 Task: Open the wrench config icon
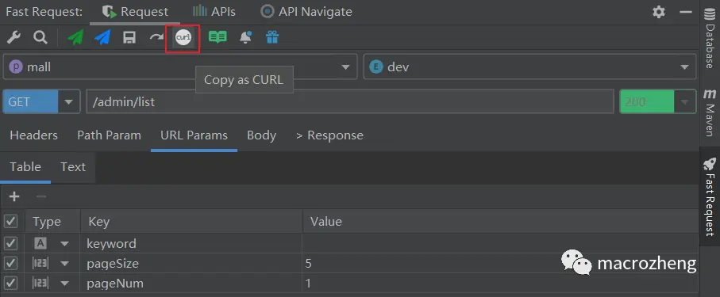click(13, 37)
